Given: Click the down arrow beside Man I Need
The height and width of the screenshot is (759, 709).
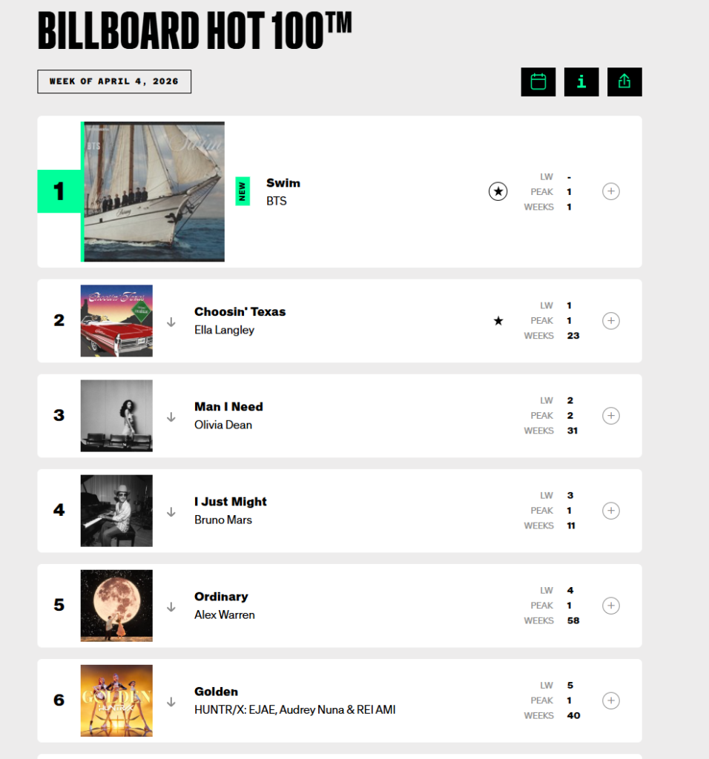Looking at the screenshot, I should [171, 417].
